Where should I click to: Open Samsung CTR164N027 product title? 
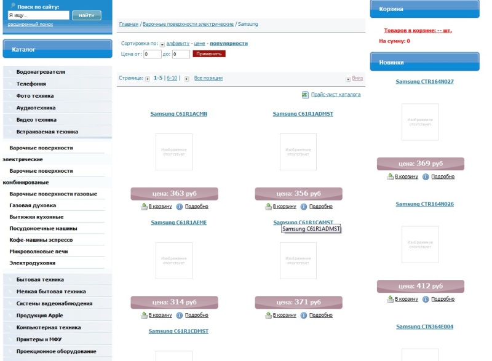click(x=425, y=82)
